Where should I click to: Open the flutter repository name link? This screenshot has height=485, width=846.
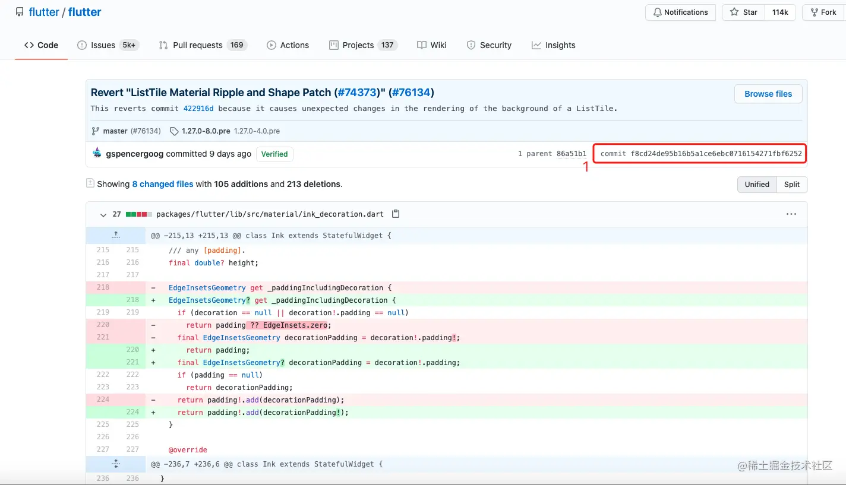click(84, 12)
